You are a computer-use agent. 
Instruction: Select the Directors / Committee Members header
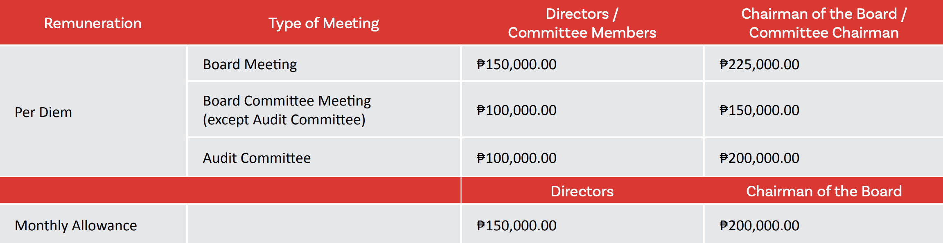(582, 23)
